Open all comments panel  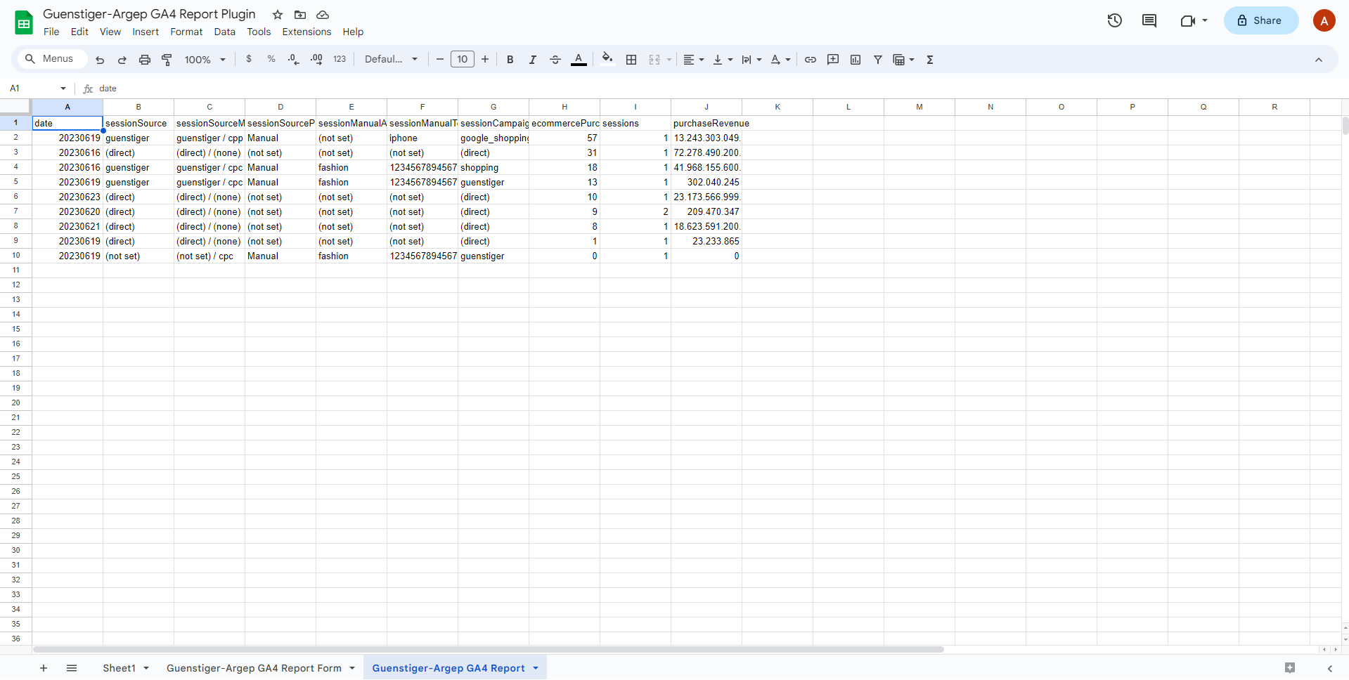point(1149,20)
